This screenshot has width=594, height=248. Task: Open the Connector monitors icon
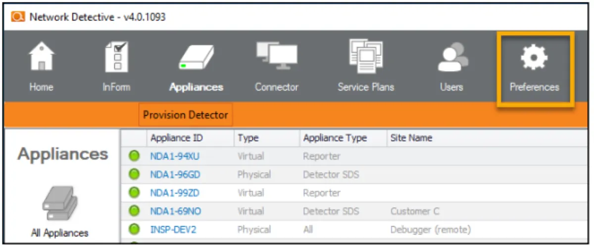pos(276,55)
